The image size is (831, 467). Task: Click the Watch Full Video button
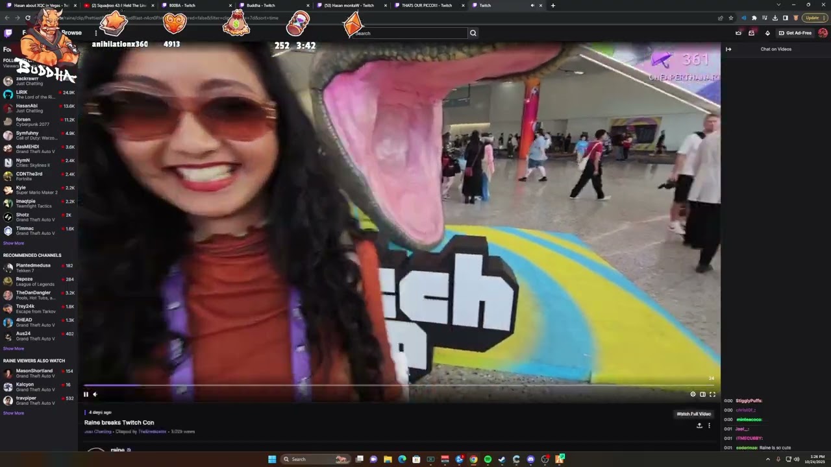694,414
